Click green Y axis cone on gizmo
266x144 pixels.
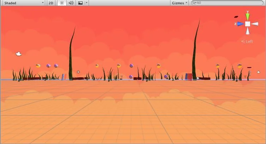click(x=248, y=17)
